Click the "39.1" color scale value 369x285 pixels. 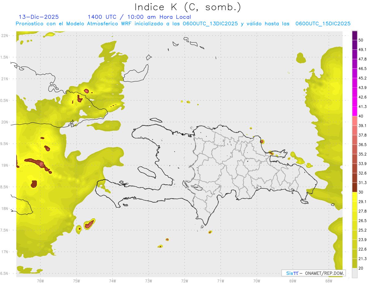click(362, 126)
